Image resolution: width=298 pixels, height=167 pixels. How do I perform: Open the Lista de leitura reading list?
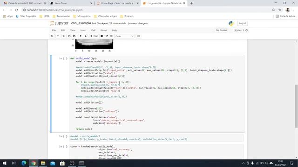pos(285,16)
